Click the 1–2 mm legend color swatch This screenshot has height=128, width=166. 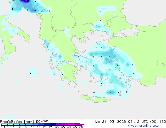pos(16,125)
